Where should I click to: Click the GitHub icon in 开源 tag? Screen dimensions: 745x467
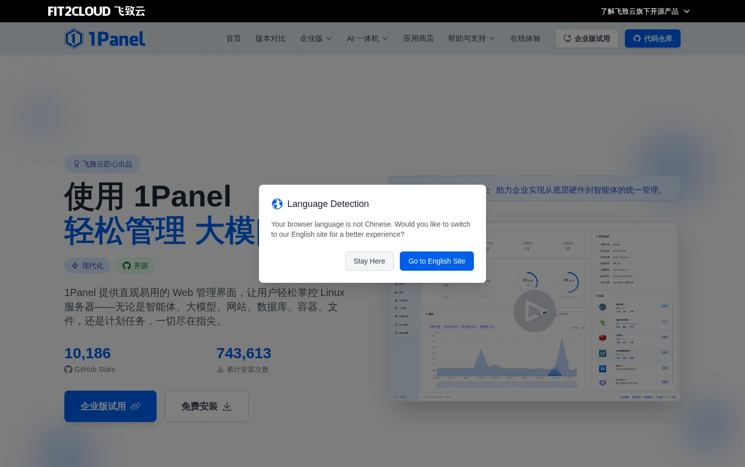(x=127, y=266)
